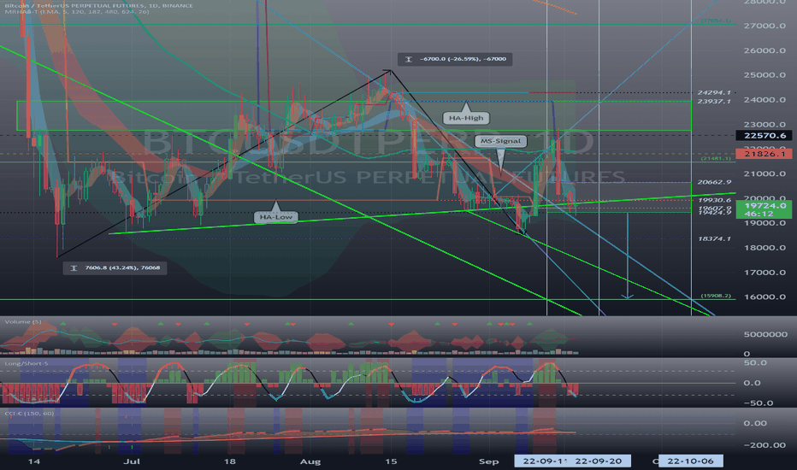The image size is (797, 470).
Task: Click the measure icon beside 7606.8 label
Action: pos(74,268)
